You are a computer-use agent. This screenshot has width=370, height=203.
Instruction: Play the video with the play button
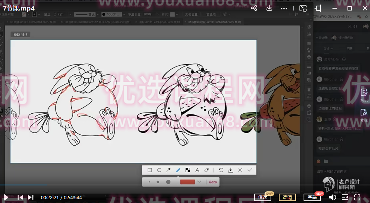coord(6,197)
